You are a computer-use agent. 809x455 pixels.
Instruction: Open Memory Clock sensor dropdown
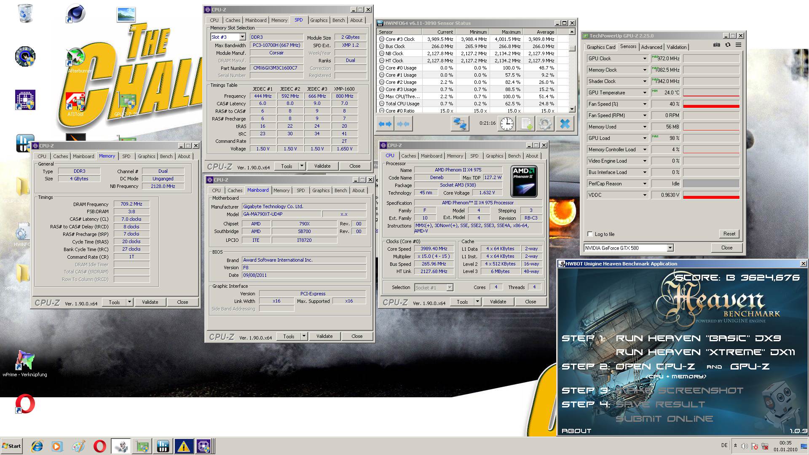point(644,70)
